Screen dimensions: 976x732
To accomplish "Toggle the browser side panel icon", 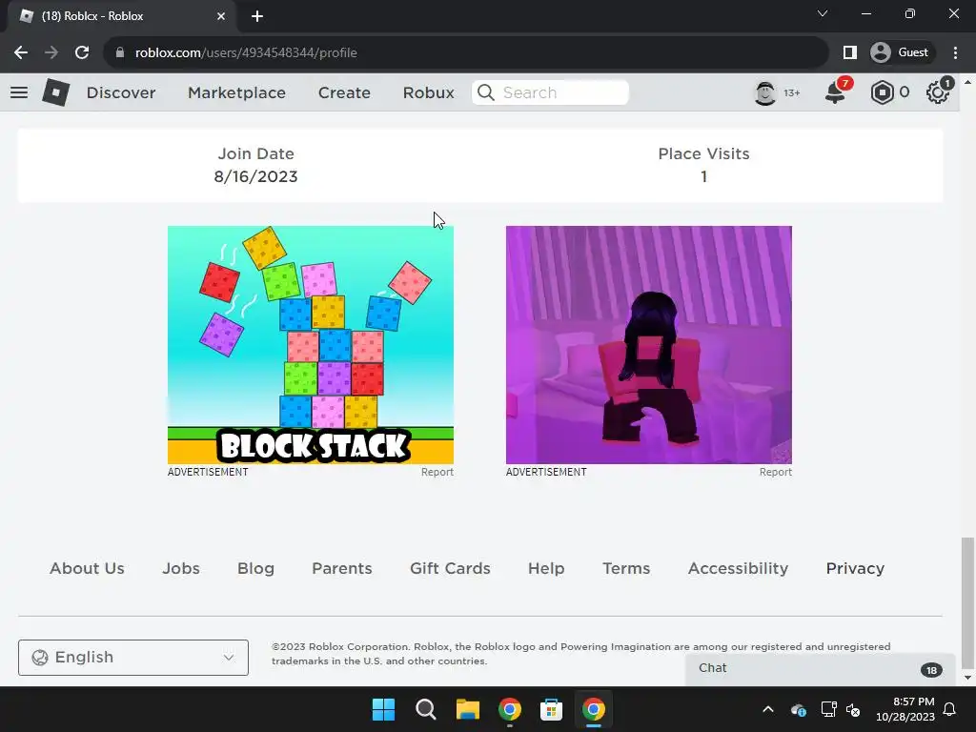I will click(x=849, y=52).
